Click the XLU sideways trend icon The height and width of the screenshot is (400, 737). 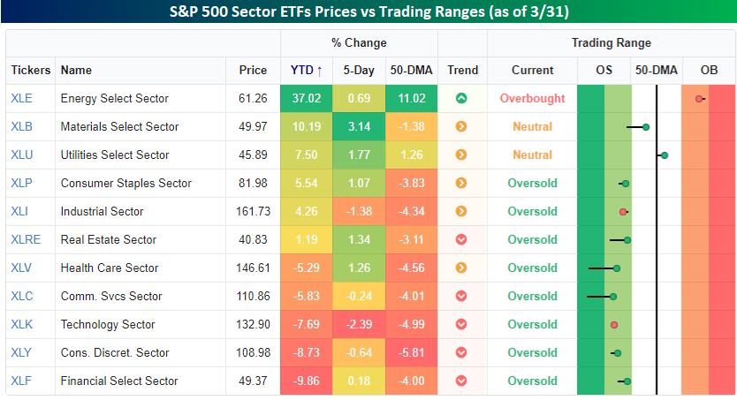(x=461, y=155)
